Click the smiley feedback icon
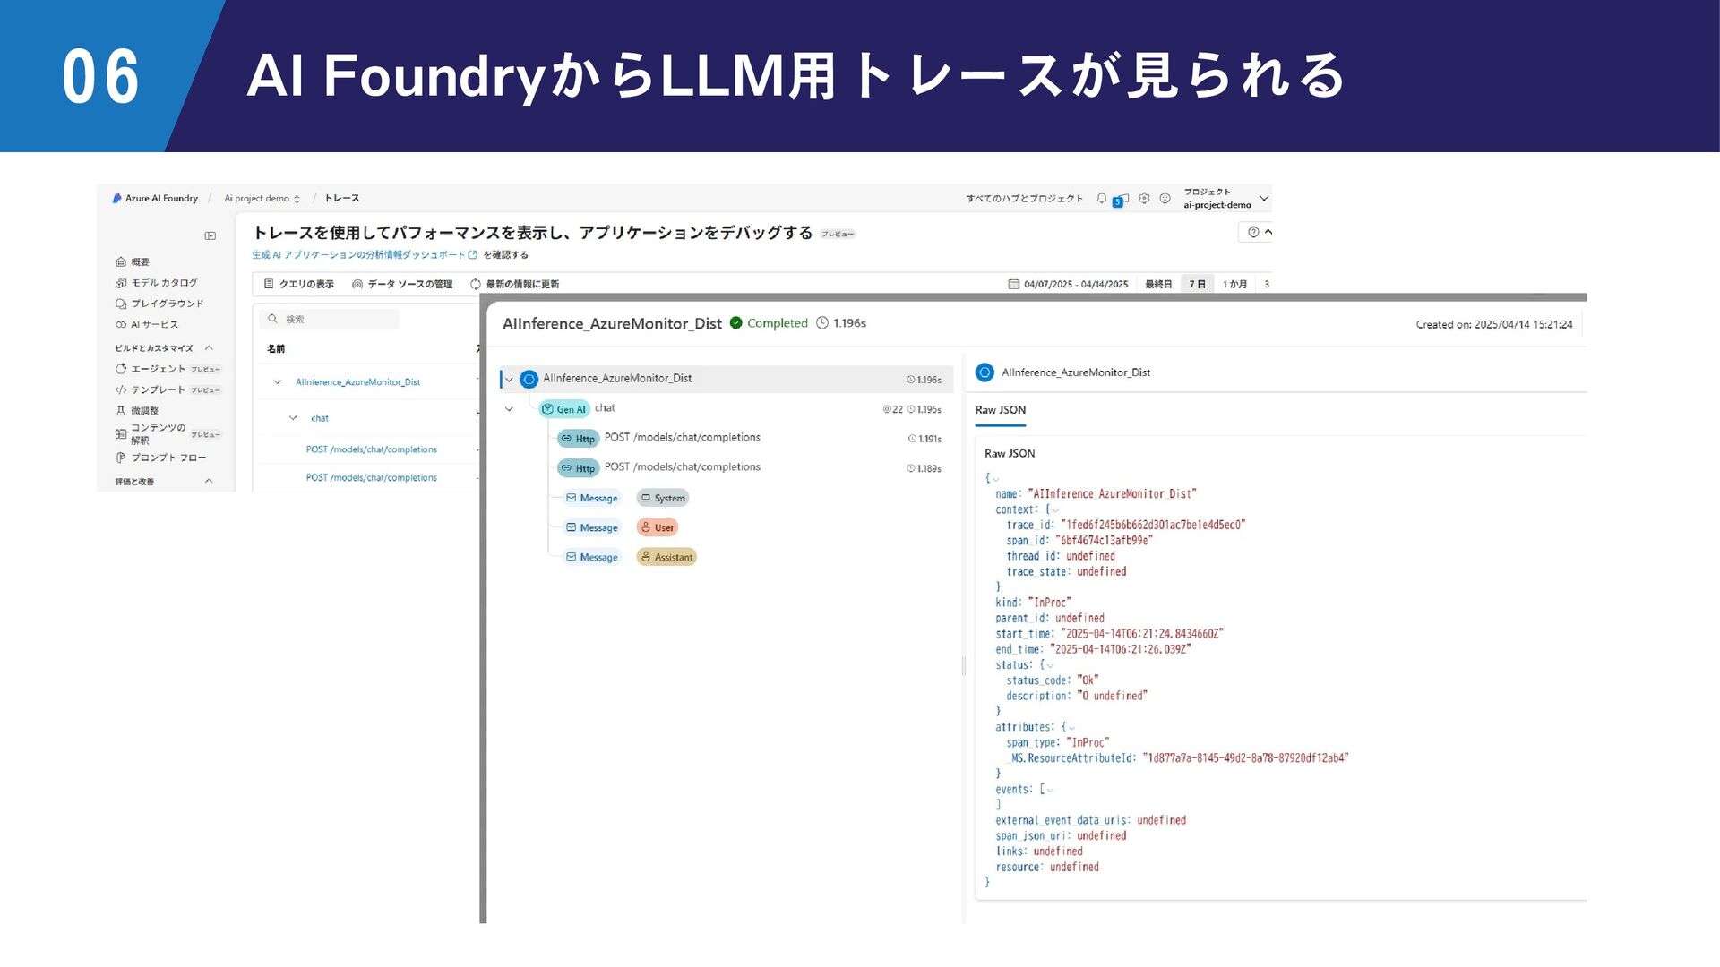 coord(1165,198)
